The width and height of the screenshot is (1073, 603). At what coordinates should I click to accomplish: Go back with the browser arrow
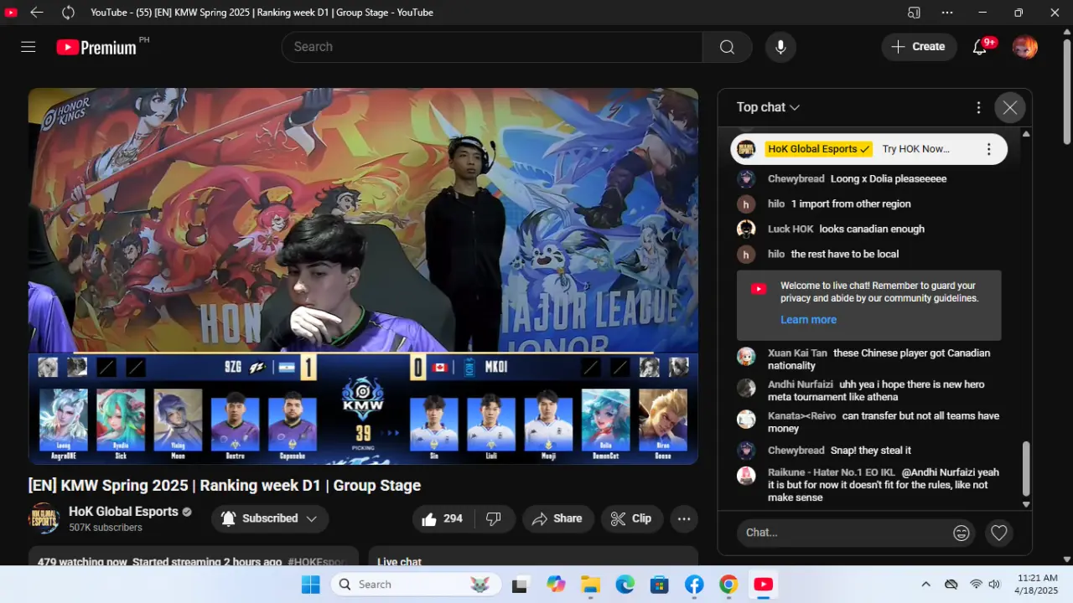point(36,13)
